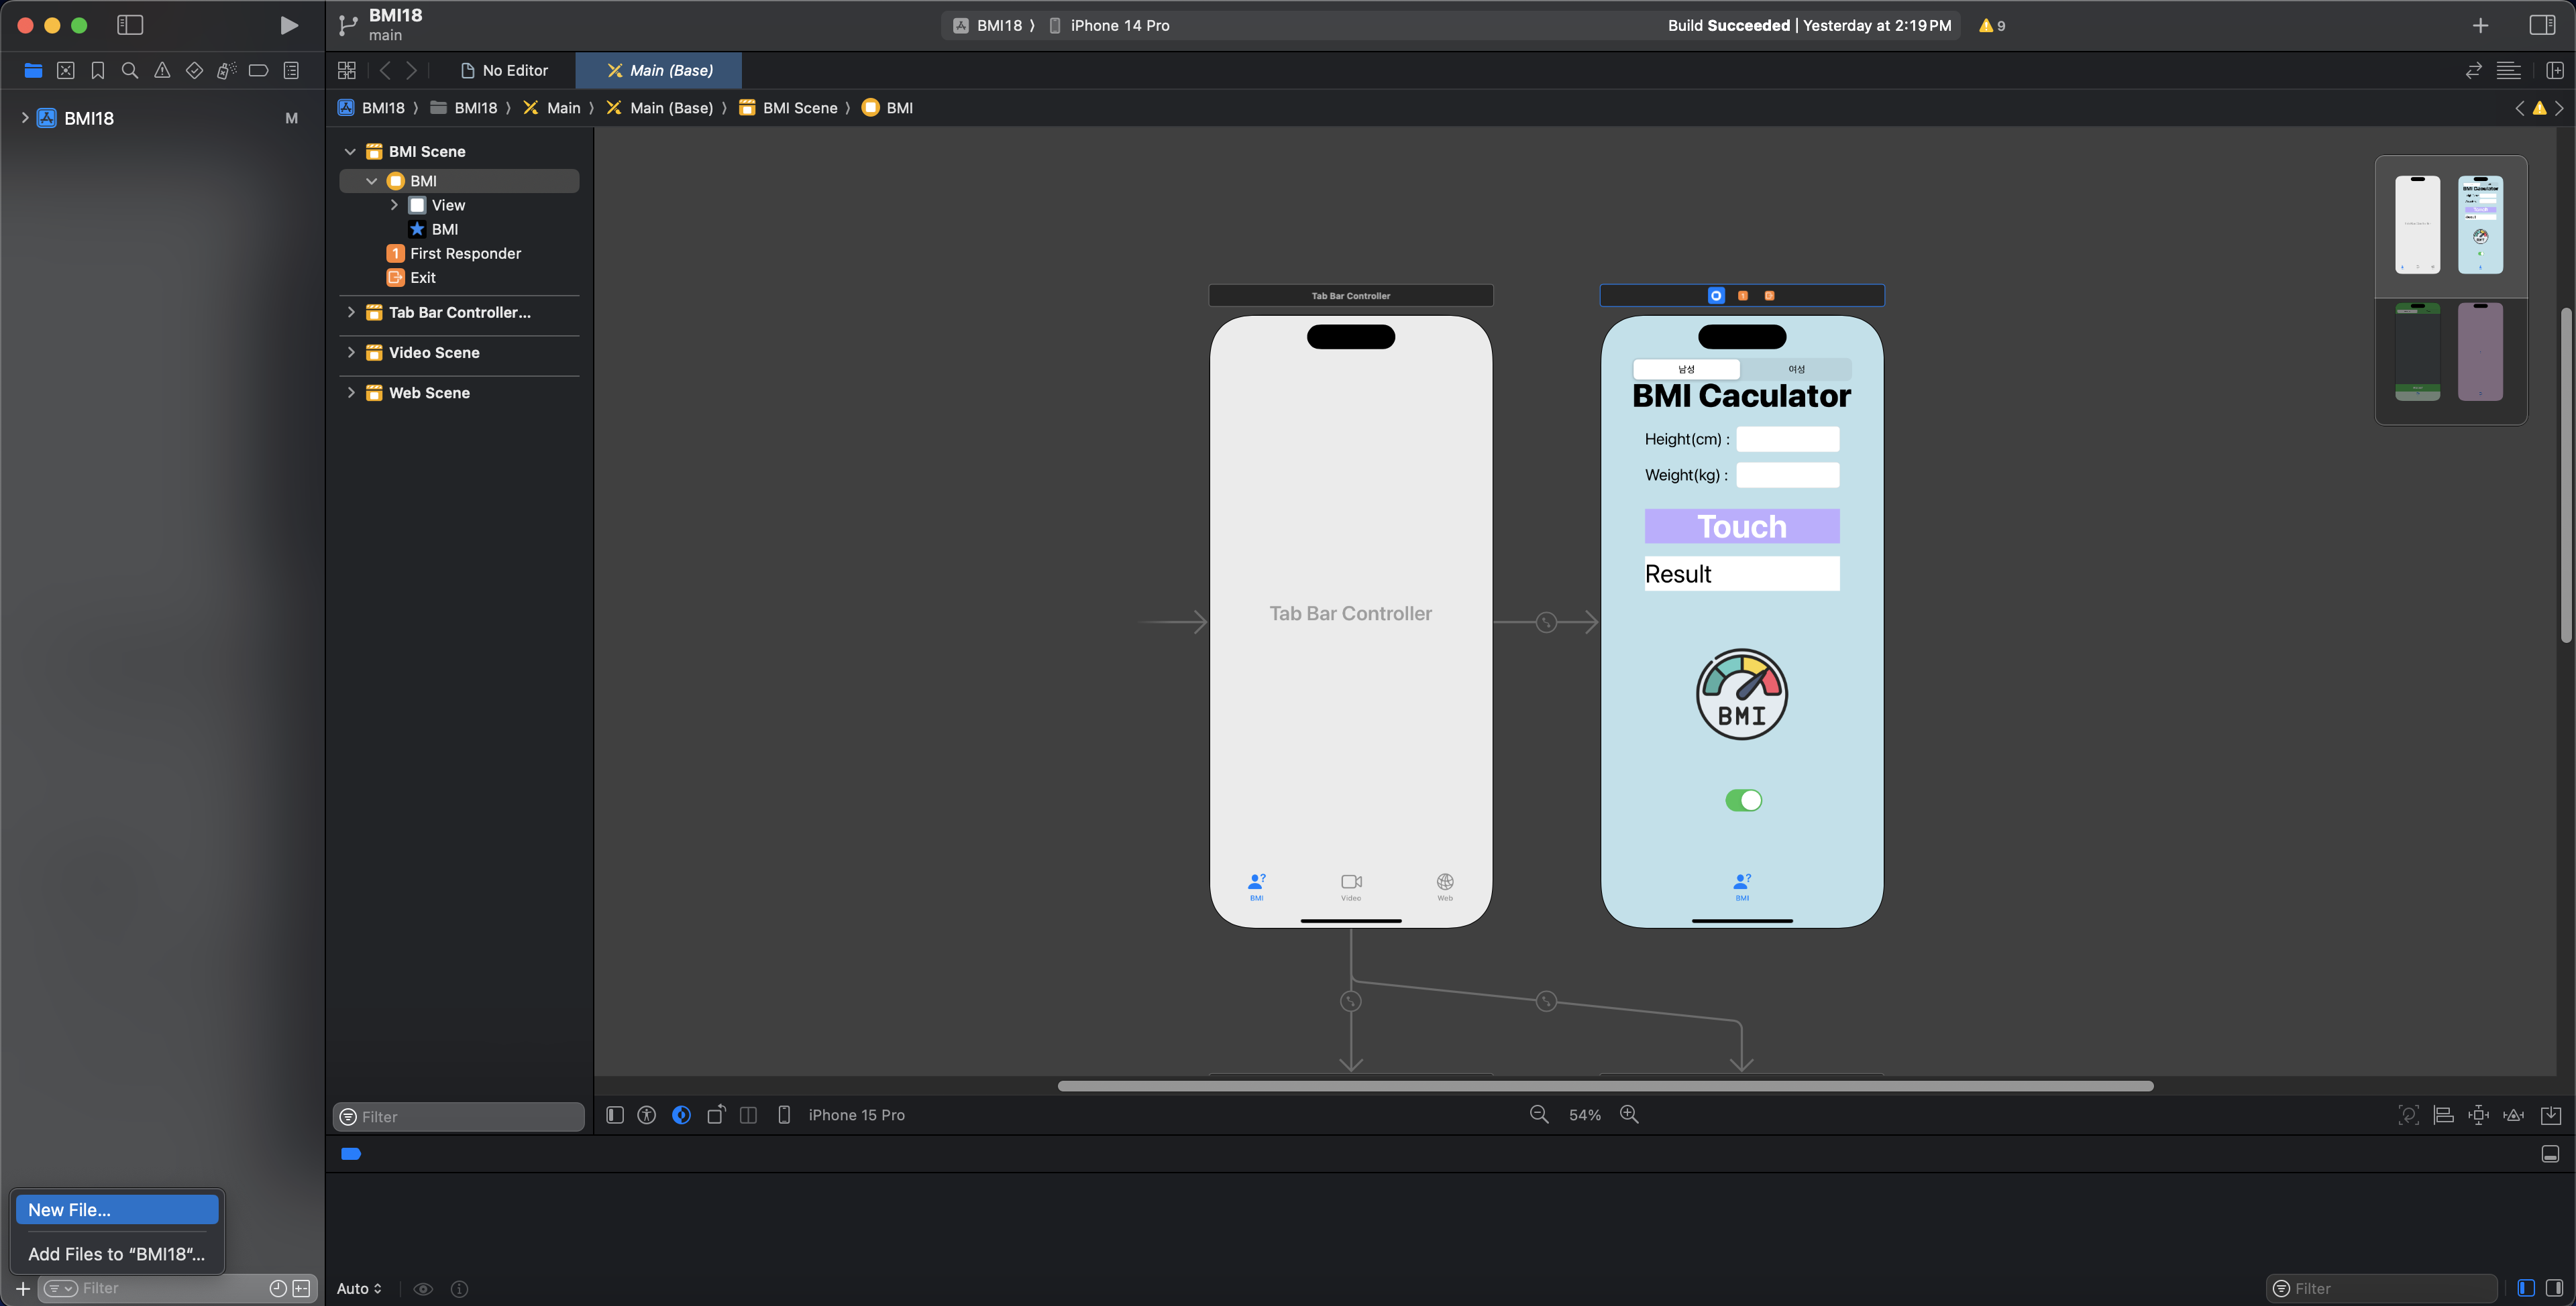Expand the Video Scene in outline
Viewport: 2576px width, 1306px height.
pyautogui.click(x=351, y=353)
